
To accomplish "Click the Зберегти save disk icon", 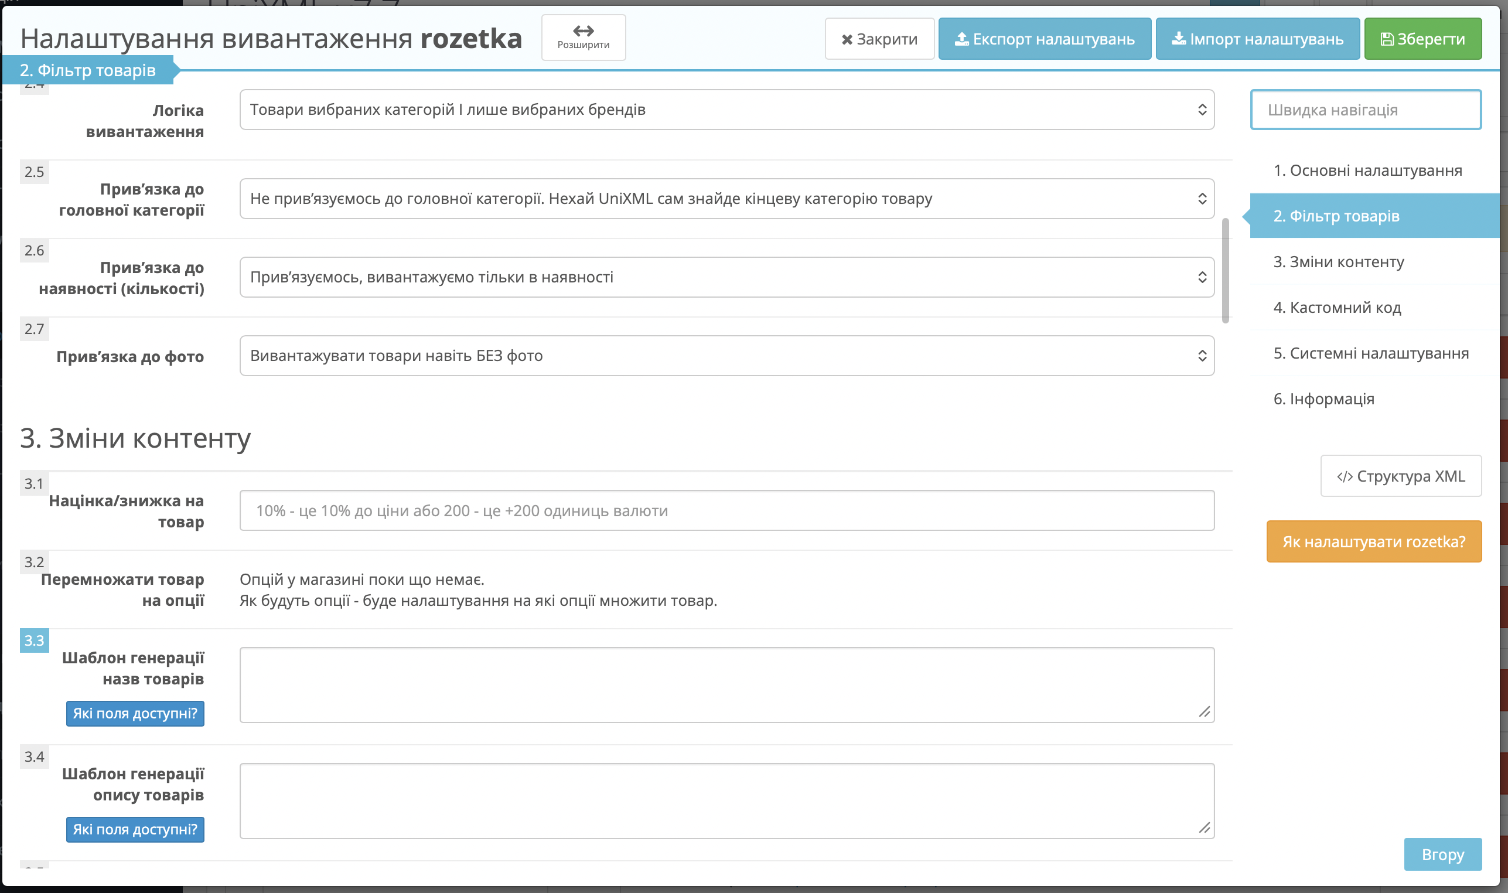I will [1387, 39].
